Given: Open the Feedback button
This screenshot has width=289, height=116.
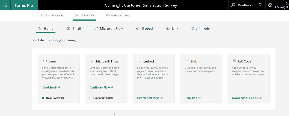Looking at the screenshot, I should 241,5.
